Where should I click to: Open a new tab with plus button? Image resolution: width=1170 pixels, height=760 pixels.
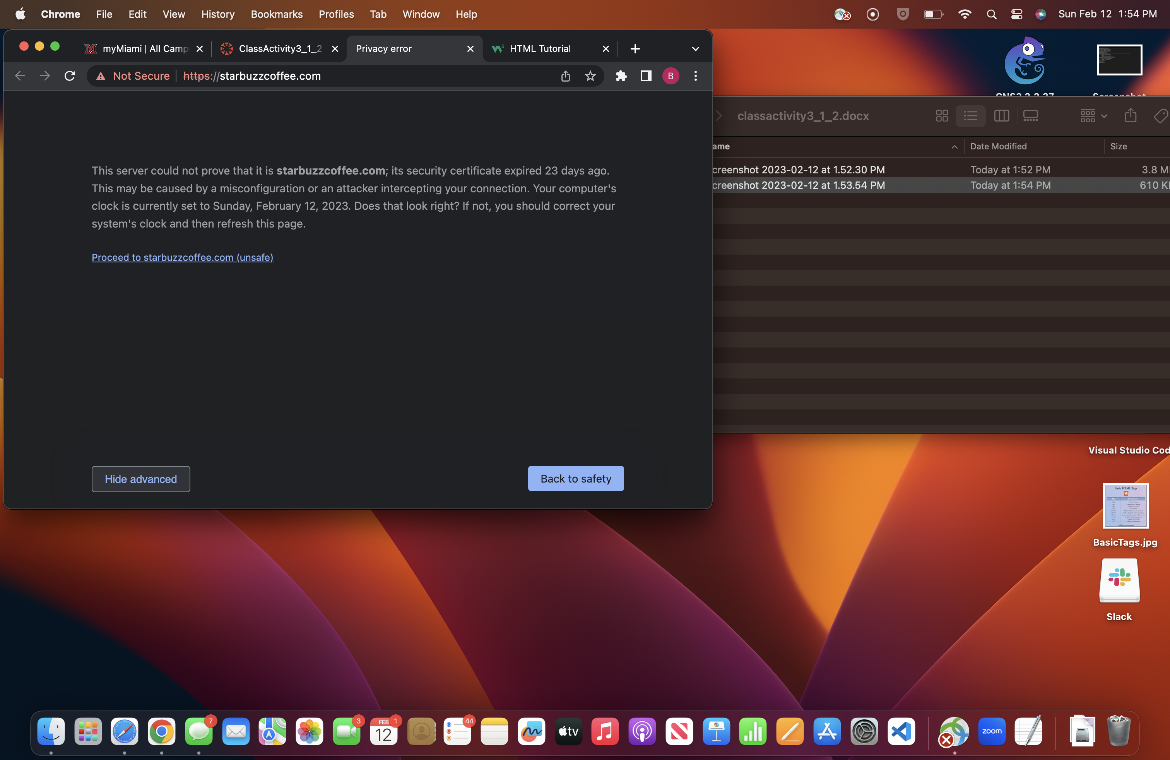click(635, 49)
